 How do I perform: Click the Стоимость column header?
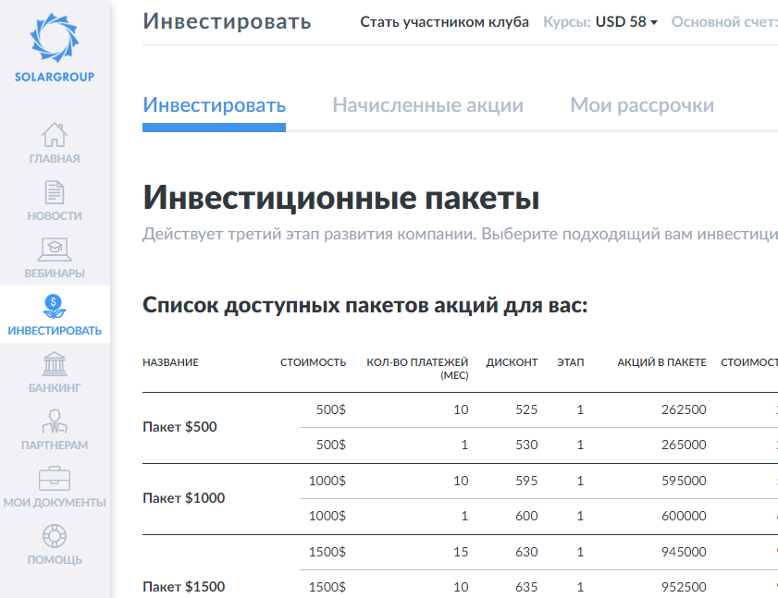313,362
